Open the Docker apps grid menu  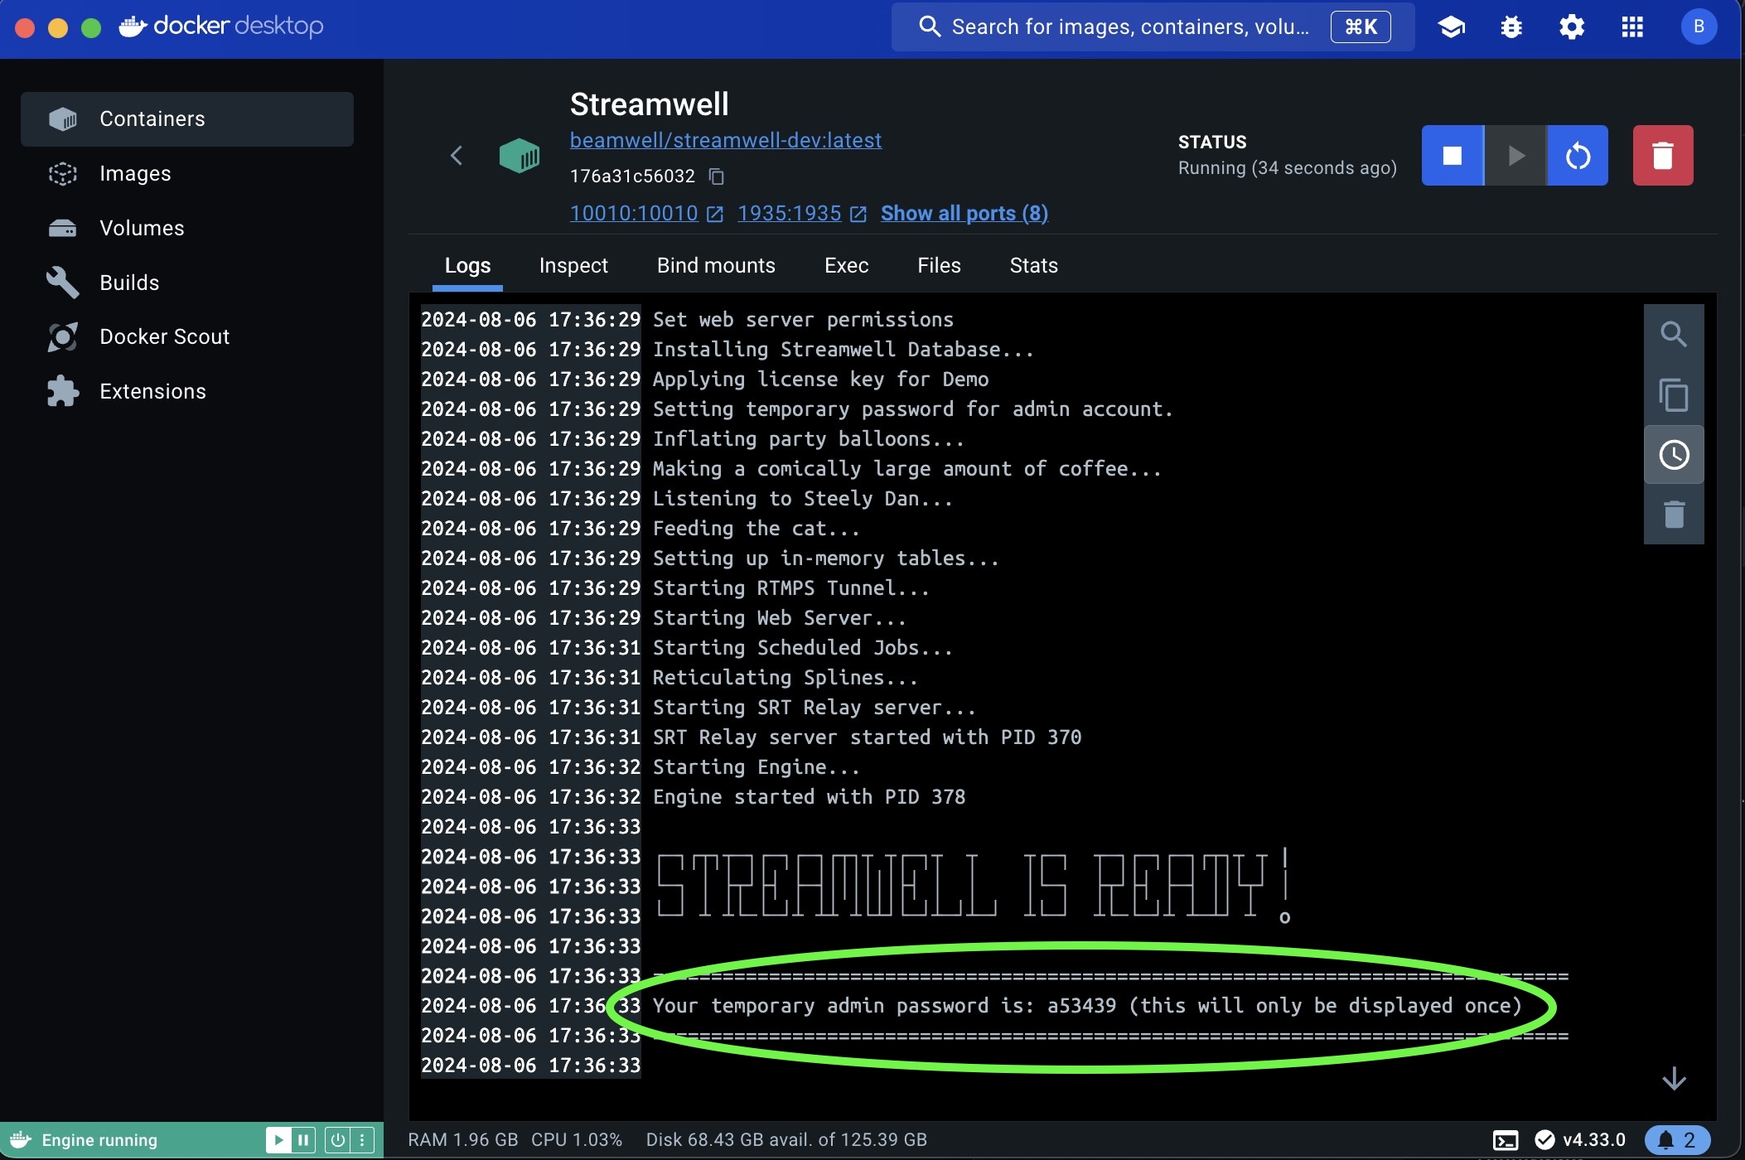1631,27
